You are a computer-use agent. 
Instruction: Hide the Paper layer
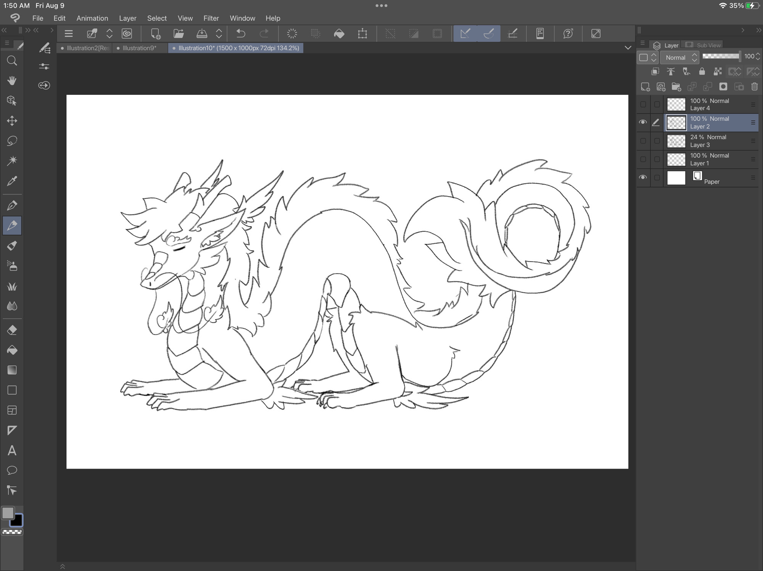pos(643,178)
